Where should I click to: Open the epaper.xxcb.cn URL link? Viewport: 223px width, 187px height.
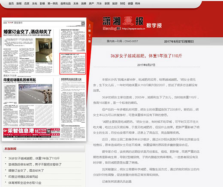point(133,29)
